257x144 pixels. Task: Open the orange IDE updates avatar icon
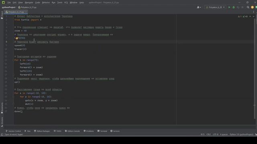[252, 7]
